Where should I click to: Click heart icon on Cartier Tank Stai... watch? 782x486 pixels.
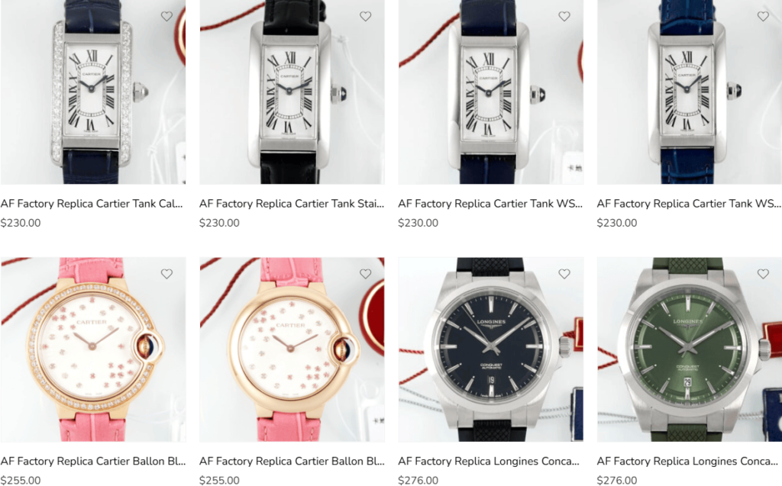tap(366, 17)
